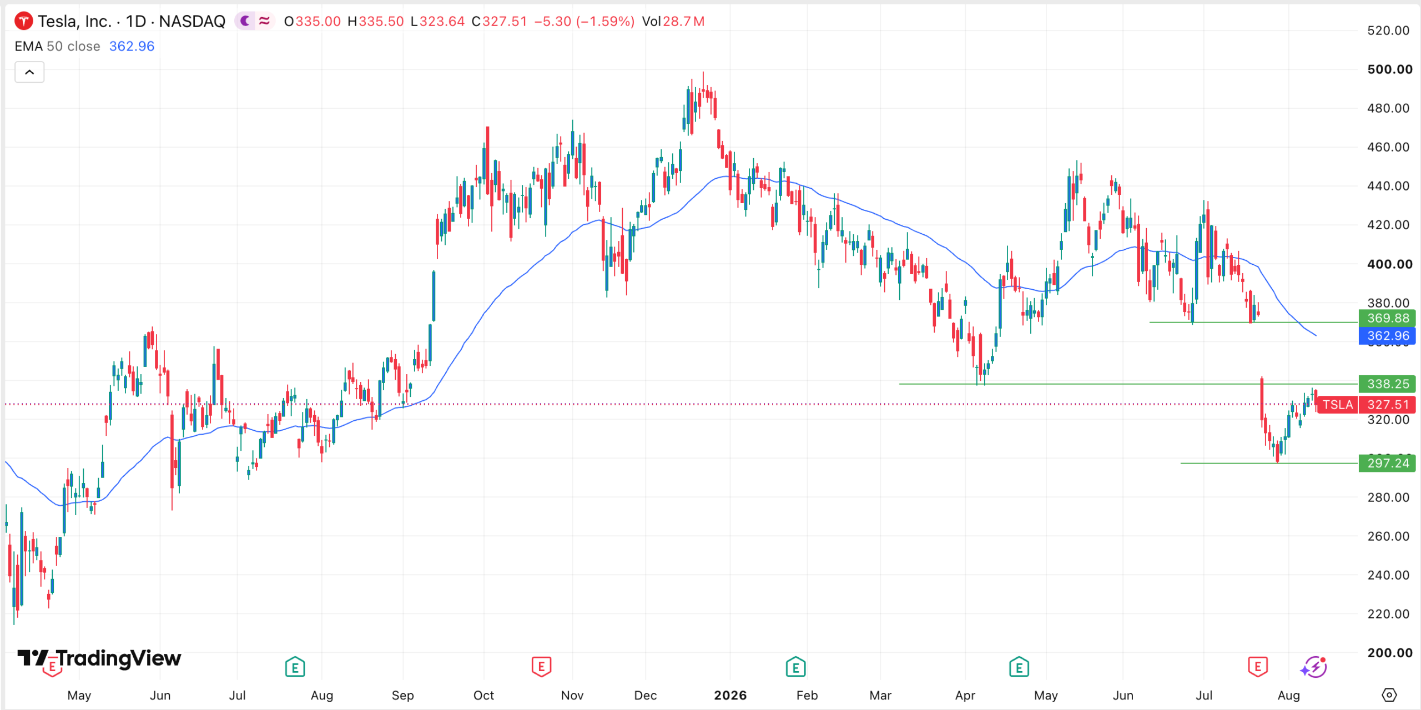Screen dimensions: 1421x710
Task: Click the 2026 year label on time axis
Action: (730, 695)
